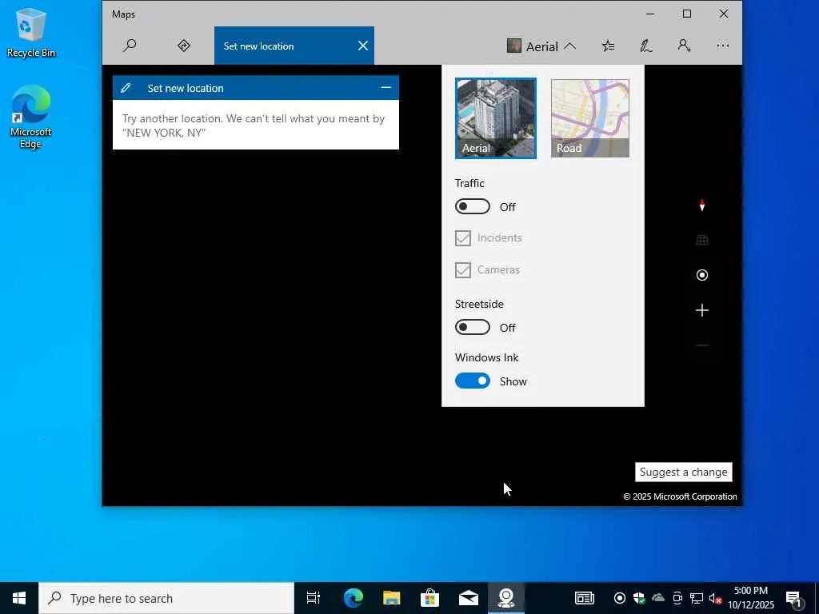The image size is (819, 614).
Task: Open the clock showing 5:00 PM
Action: tap(751, 598)
